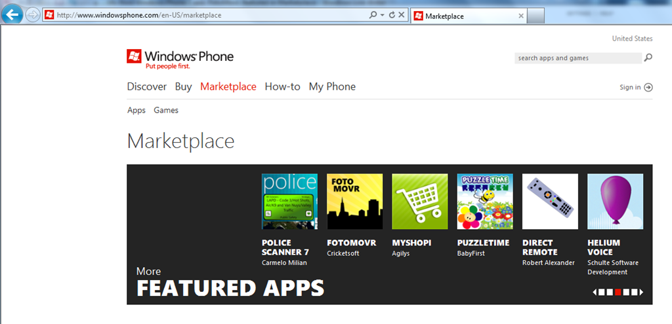Close the Marketplace browser tab

521,16
